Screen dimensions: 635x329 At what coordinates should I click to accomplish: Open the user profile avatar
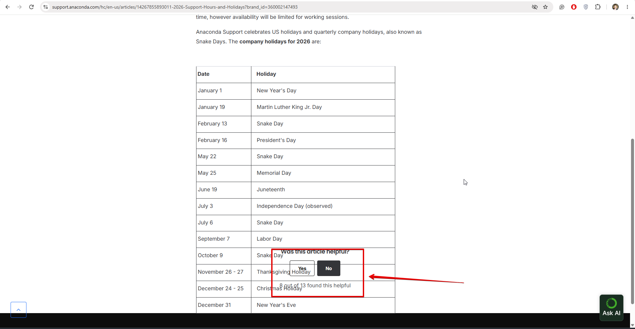click(x=615, y=7)
